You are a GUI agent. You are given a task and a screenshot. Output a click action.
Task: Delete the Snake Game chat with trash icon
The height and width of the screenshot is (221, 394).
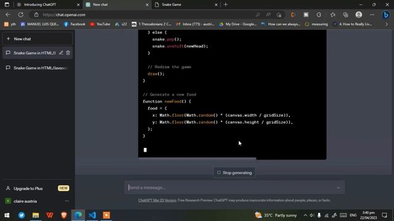pyautogui.click(x=68, y=53)
